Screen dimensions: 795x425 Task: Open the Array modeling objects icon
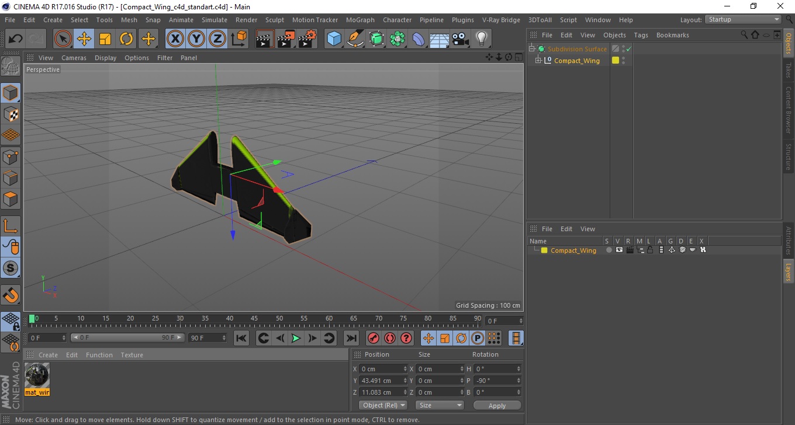(x=398, y=39)
